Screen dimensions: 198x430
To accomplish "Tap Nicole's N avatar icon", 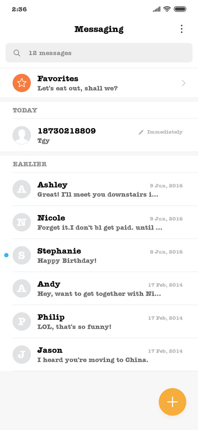I will (x=21, y=222).
